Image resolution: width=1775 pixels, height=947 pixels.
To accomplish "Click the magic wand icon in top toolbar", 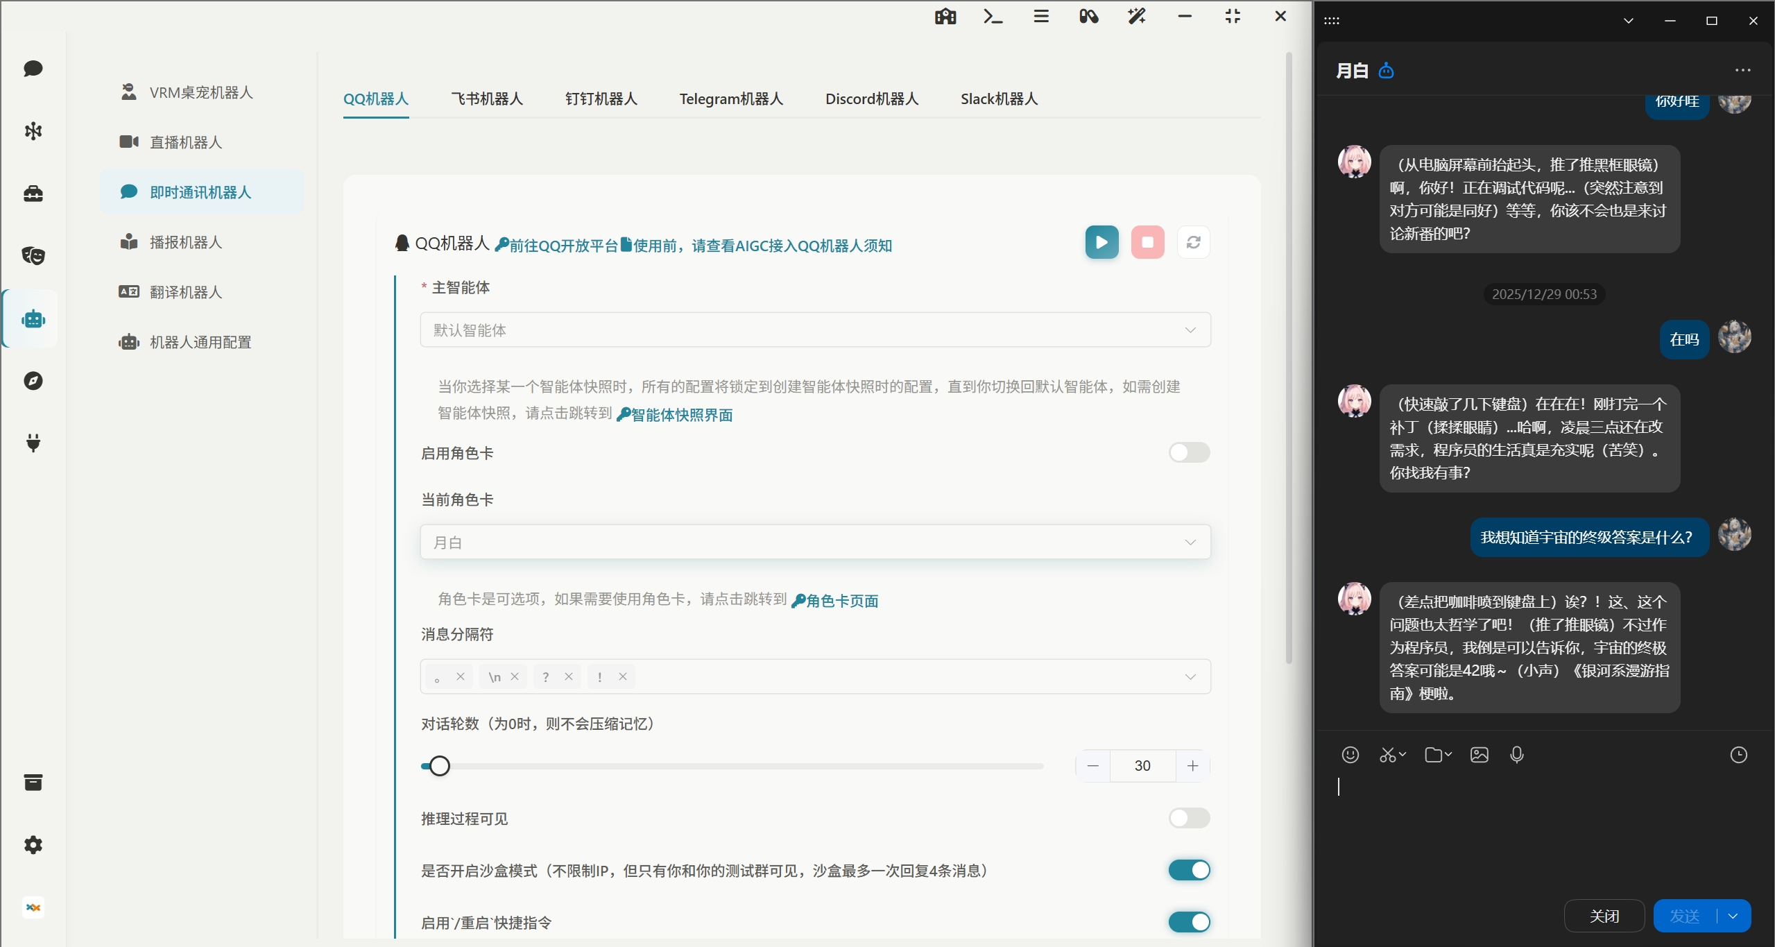I will tap(1137, 16).
